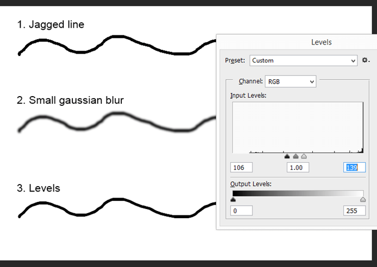Click the black output levels slider triangle
Screen dimensions: 377x267
(233, 200)
